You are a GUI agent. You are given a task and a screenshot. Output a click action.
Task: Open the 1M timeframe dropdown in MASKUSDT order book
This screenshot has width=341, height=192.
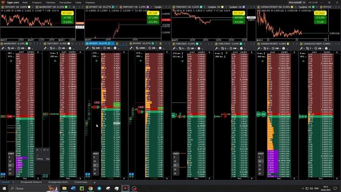point(21,48)
